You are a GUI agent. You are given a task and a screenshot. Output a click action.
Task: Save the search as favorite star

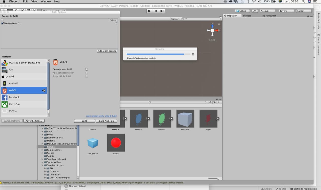[x=219, y=102]
